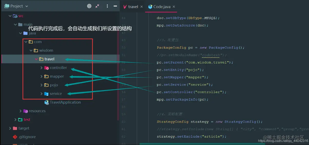Collapse the main folder chevron
Viewport: 309px width, 145px height.
15,25
